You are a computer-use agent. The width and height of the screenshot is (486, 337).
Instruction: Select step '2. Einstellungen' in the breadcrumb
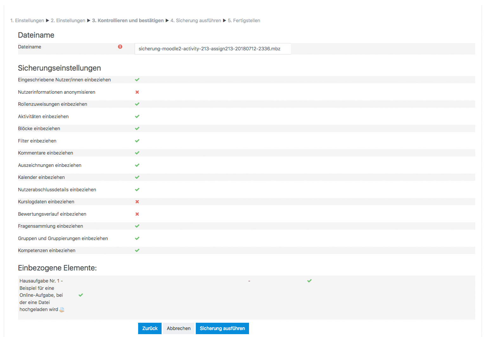68,21
